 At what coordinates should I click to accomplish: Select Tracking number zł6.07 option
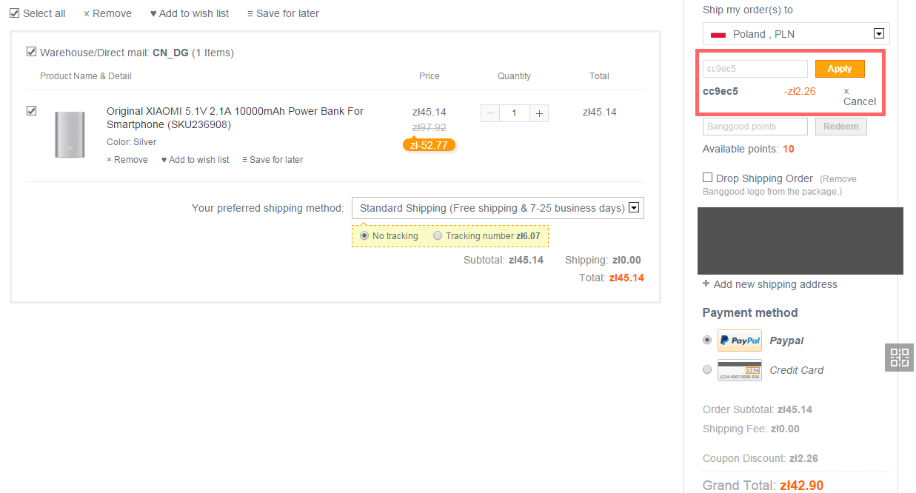tap(438, 235)
